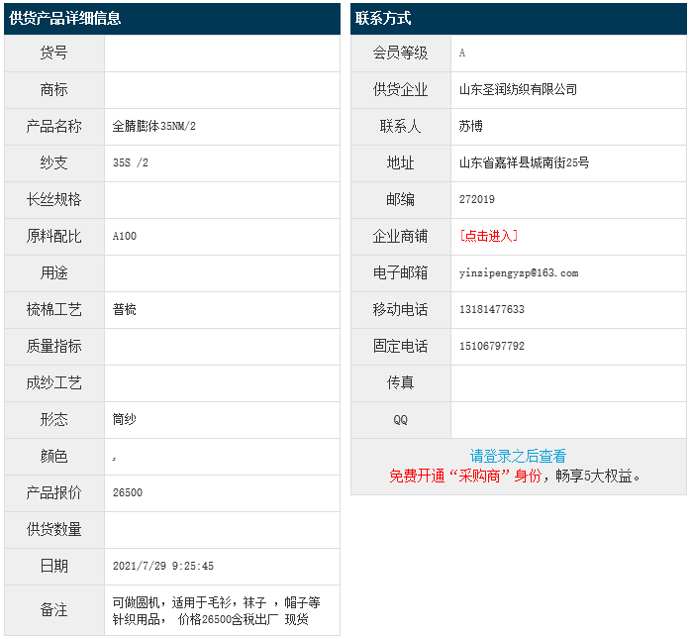
Task: Click the 联系方式 panel header
Action: 383,19
